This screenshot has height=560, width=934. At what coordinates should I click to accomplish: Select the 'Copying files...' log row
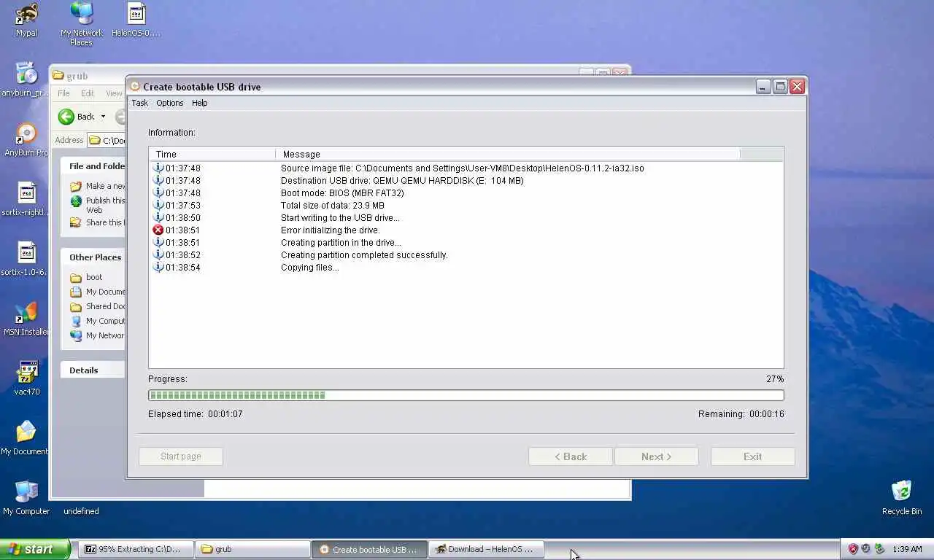pos(466,267)
